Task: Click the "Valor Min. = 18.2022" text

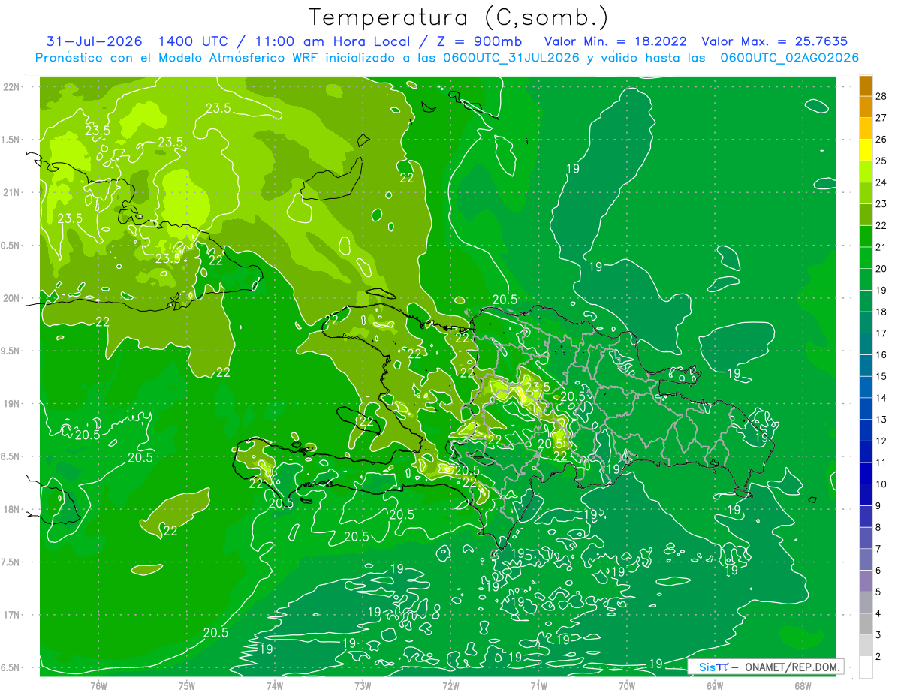Action: pos(614,41)
